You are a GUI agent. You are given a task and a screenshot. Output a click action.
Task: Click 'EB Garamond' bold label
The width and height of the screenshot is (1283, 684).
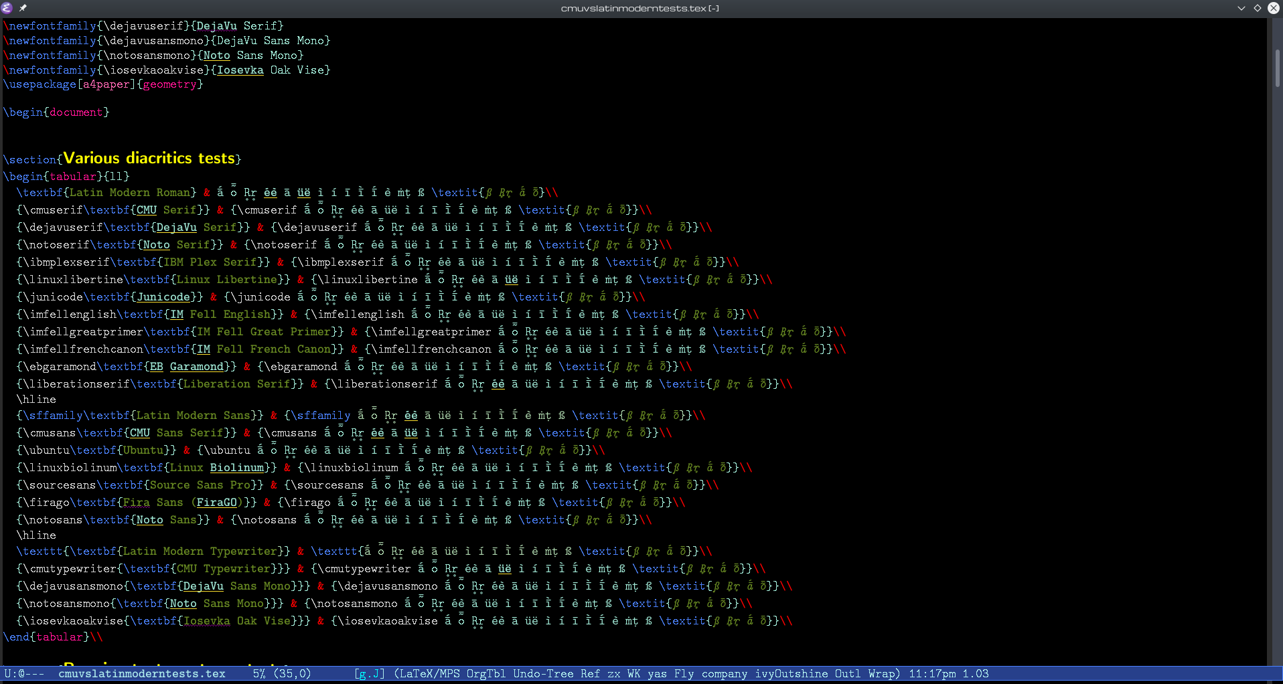tap(187, 367)
